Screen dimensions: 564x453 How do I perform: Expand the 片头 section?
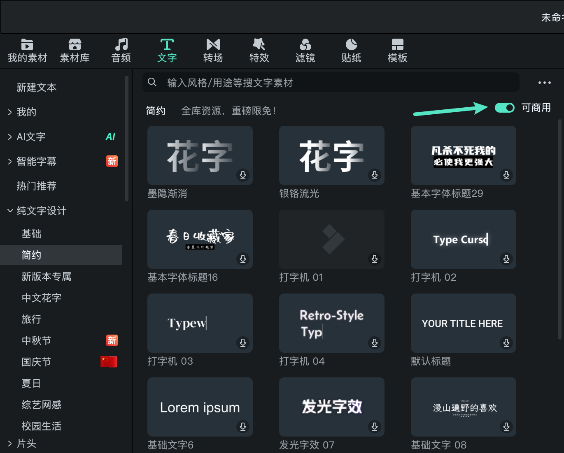point(10,444)
